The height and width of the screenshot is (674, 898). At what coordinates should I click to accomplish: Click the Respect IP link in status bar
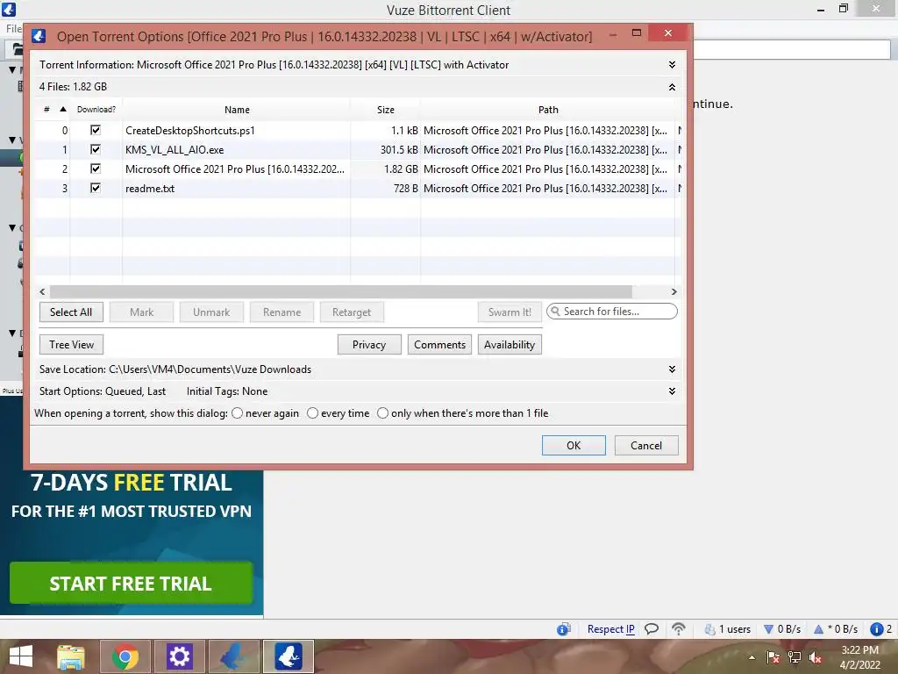click(x=611, y=629)
